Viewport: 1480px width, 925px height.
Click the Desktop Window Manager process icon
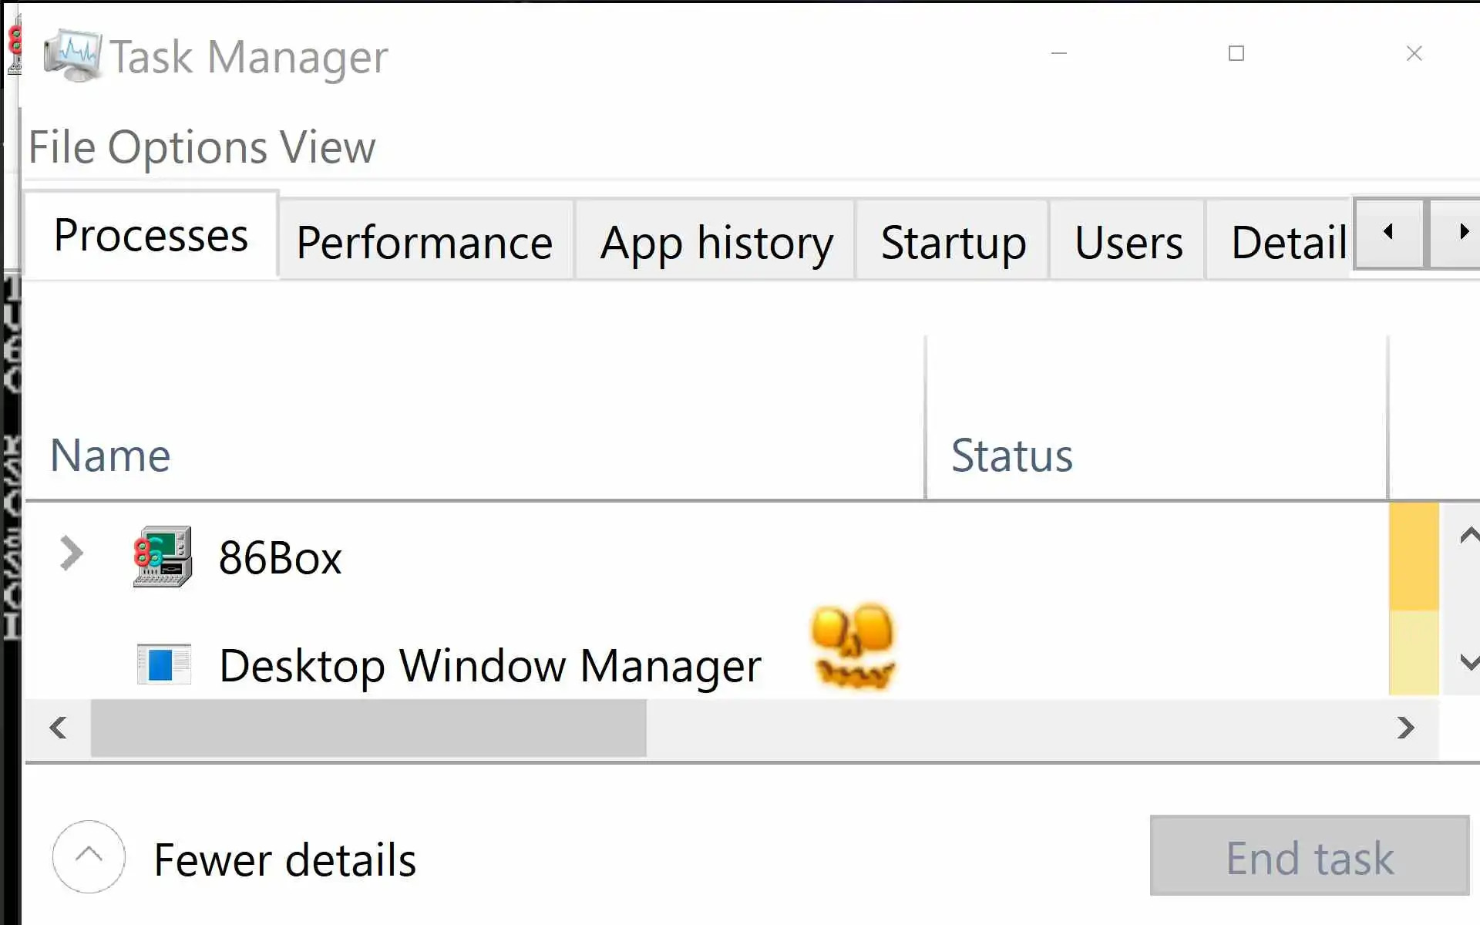[163, 664]
